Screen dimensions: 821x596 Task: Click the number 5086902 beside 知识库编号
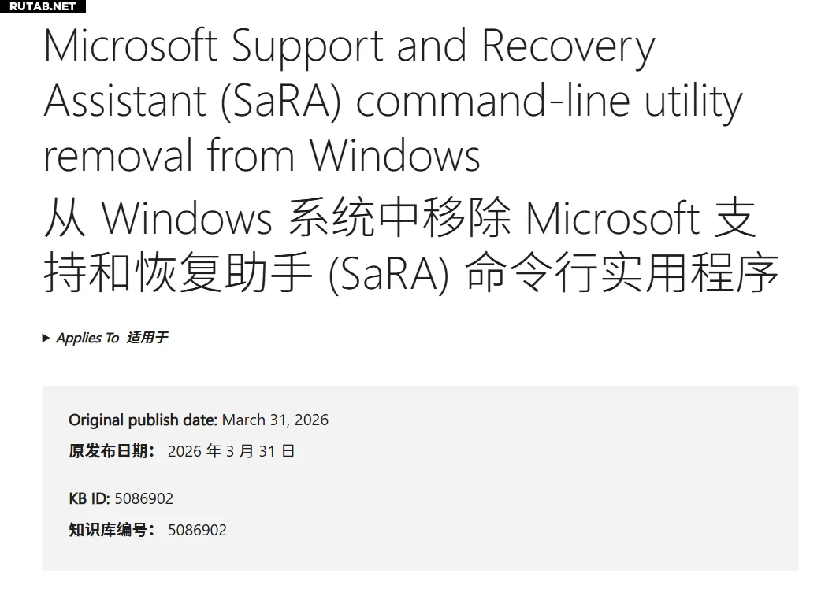pyautogui.click(x=197, y=530)
